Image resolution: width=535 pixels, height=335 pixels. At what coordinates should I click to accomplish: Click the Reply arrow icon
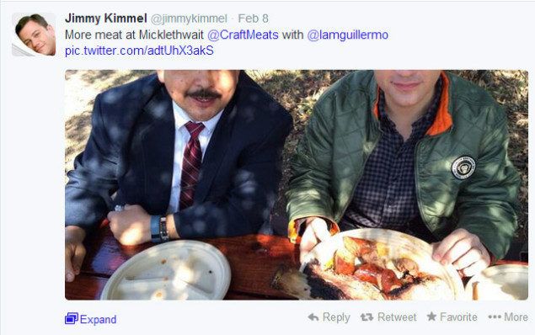coord(313,317)
